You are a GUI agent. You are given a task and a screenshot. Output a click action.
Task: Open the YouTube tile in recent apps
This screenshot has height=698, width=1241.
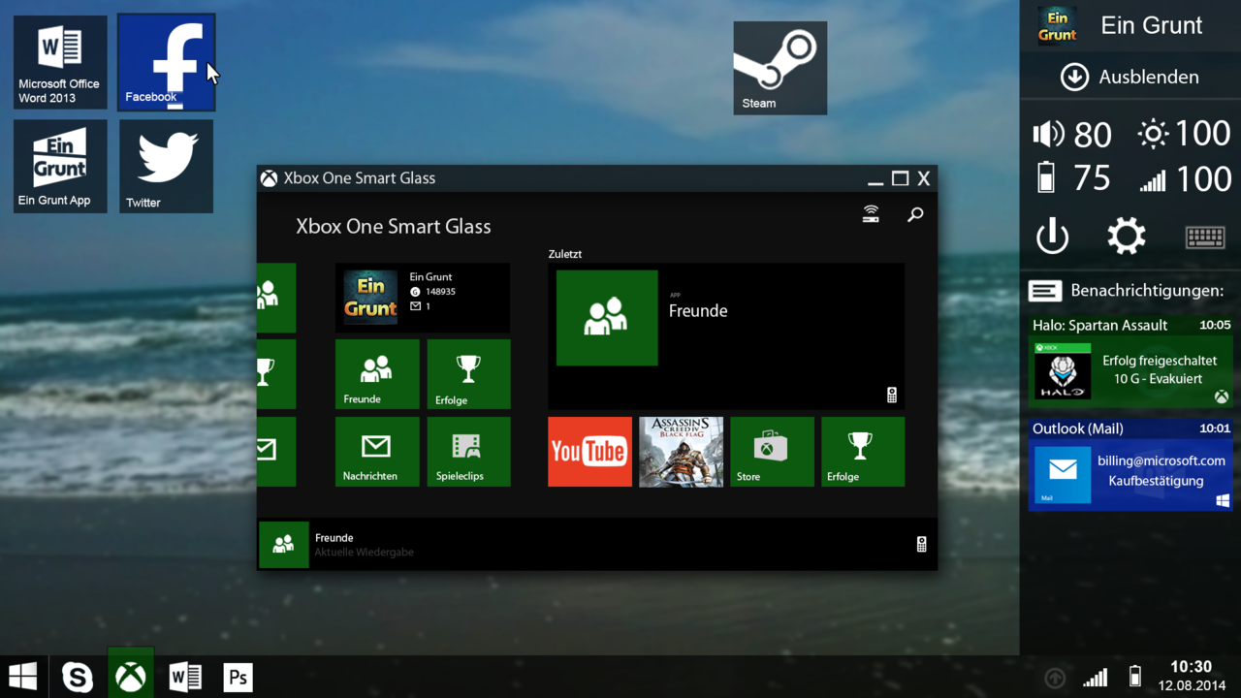click(589, 452)
